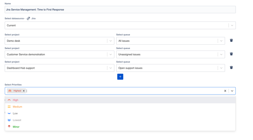Screen dimensions: 253x140
Task: Open the All issues queue dropdown
Action: tap(170, 41)
